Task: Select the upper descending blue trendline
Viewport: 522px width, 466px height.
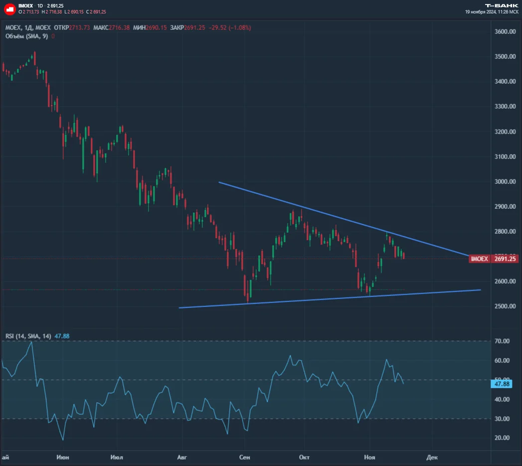Action: click(x=343, y=219)
